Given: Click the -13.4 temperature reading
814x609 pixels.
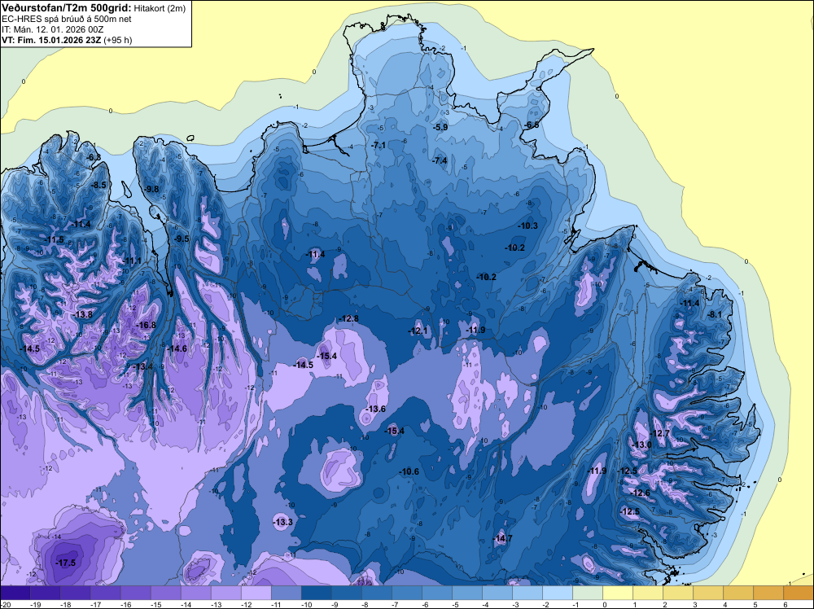Looking at the screenshot, I should pos(143,366).
